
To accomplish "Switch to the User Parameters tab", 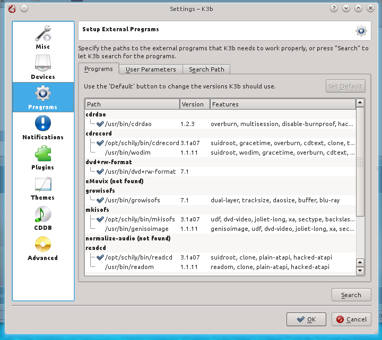I will (x=151, y=69).
